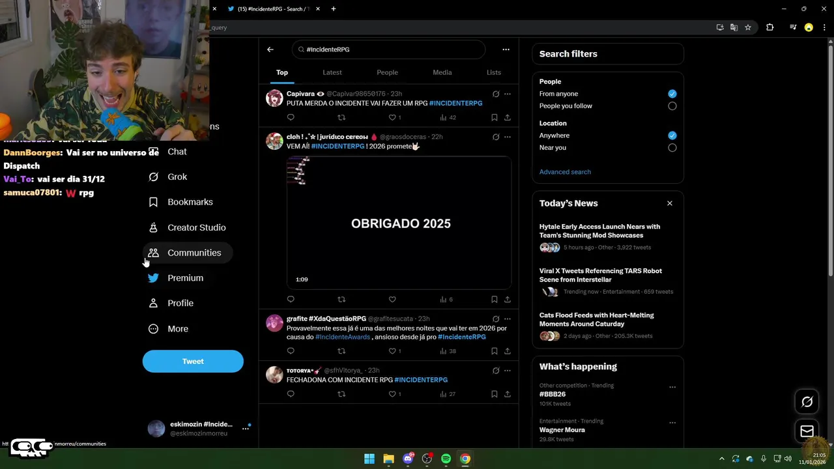Switch to the People tab
The height and width of the screenshot is (469, 834).
tap(387, 72)
